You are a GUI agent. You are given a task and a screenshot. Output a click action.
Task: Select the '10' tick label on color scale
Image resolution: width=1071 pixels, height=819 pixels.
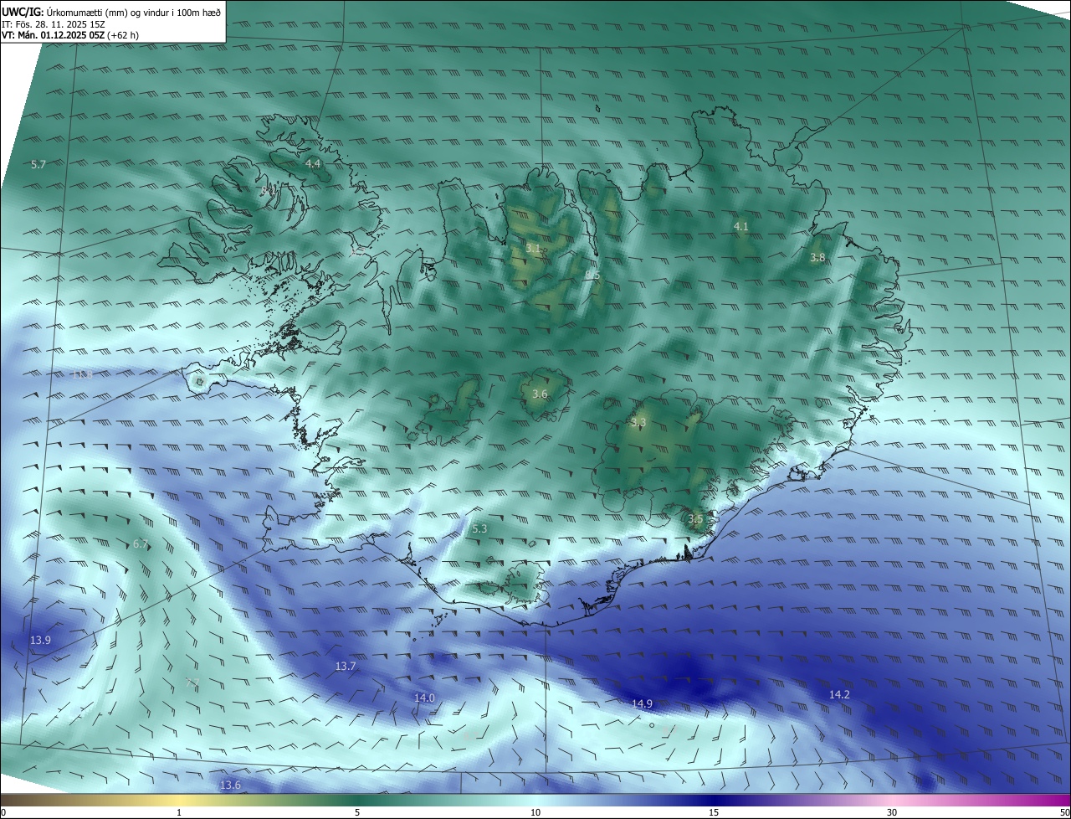point(535,813)
